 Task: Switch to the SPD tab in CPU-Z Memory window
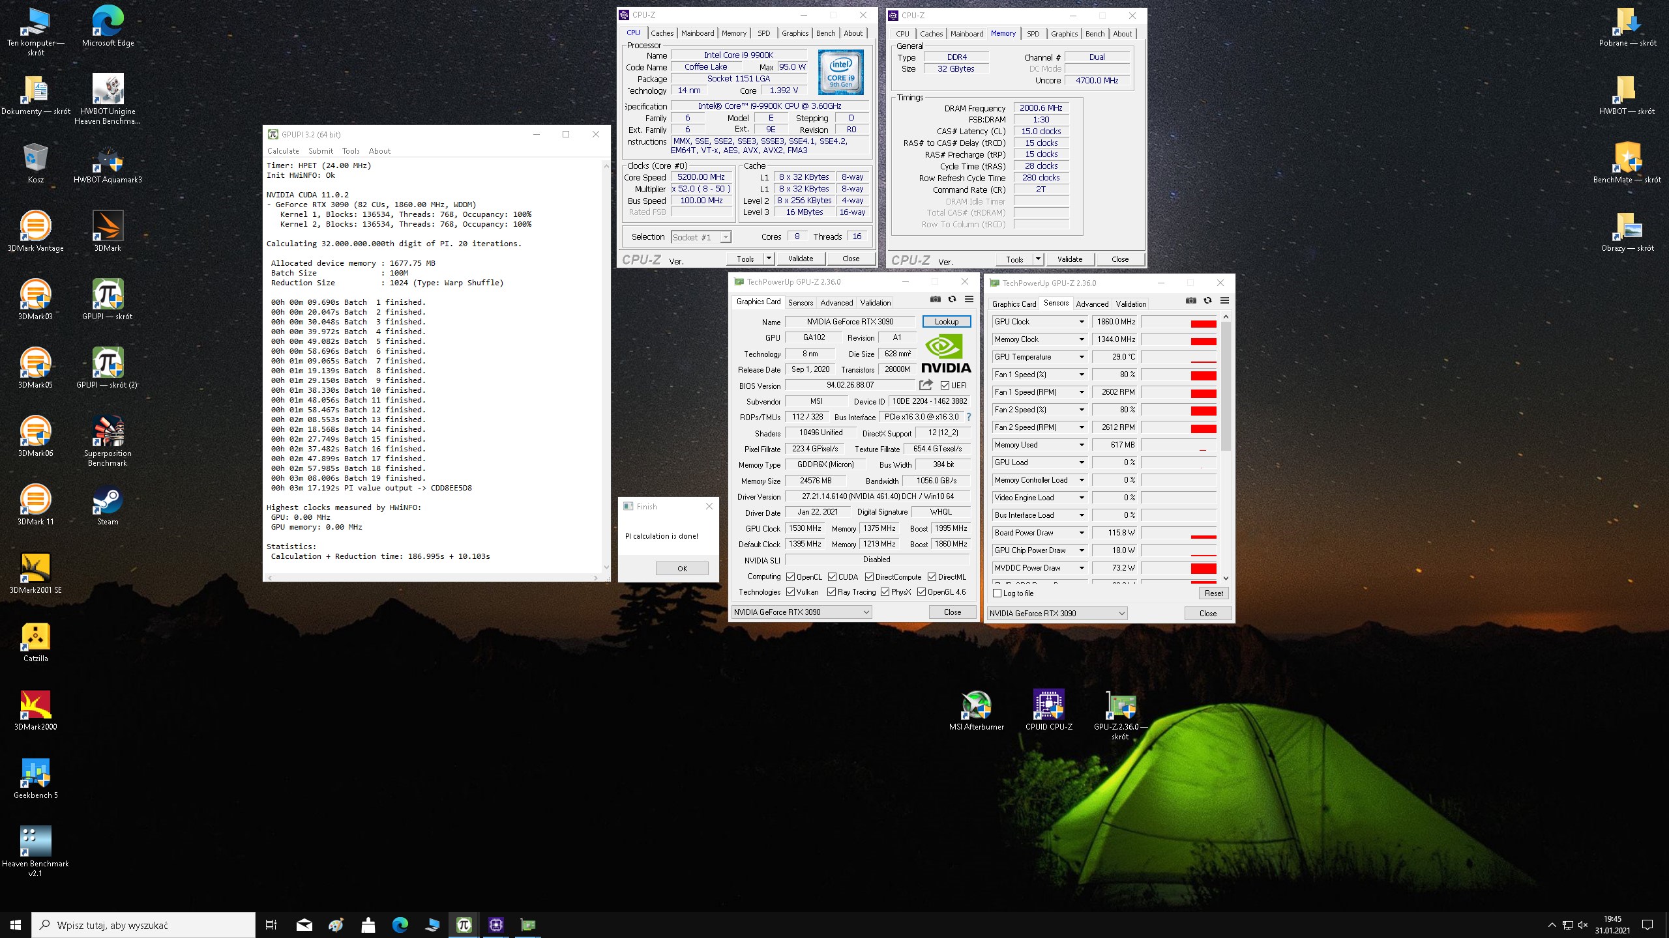click(1033, 34)
